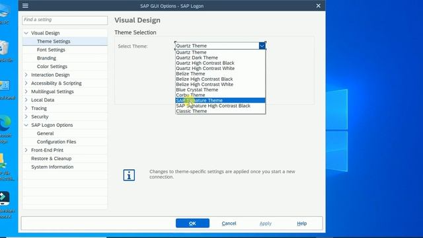Expand the Accessibility & Scripting node

(26, 83)
